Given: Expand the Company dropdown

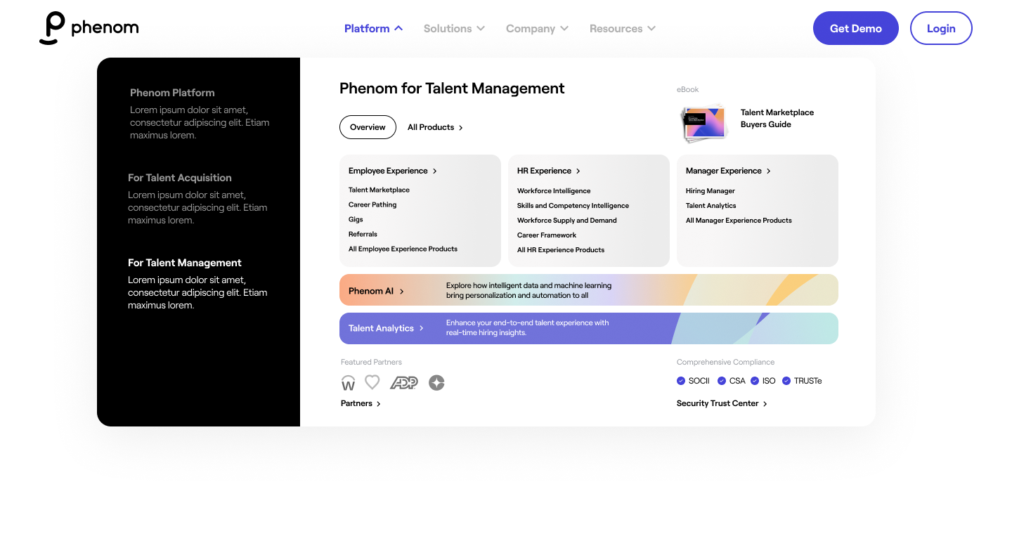Looking at the screenshot, I should [x=537, y=29].
